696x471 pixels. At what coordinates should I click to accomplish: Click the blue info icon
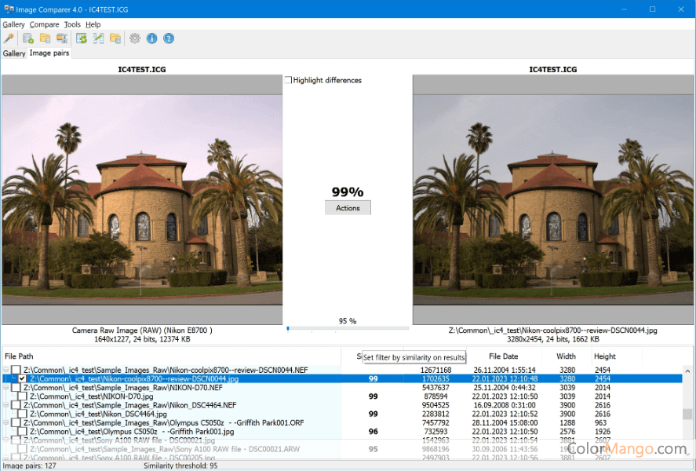152,38
